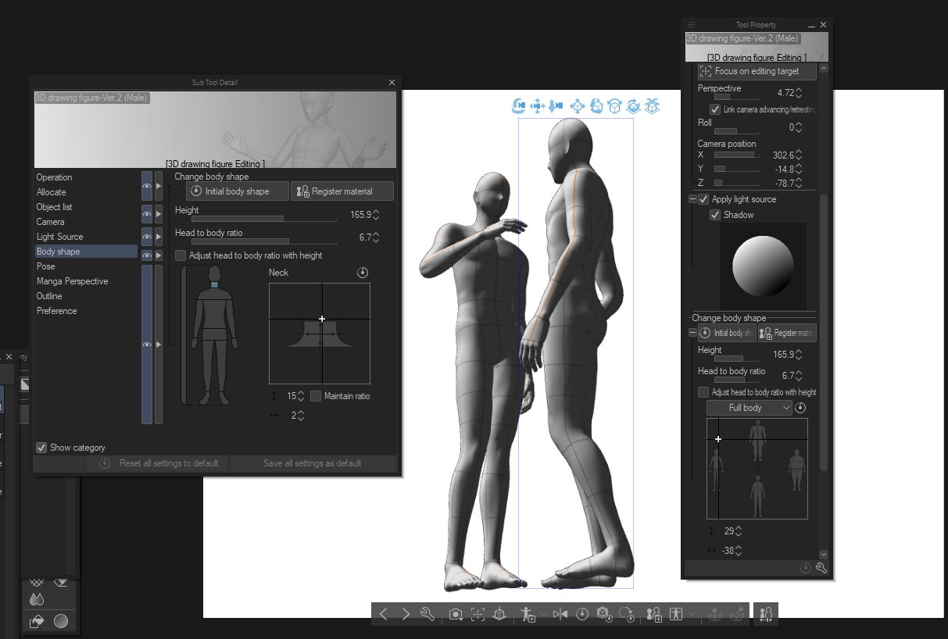Toggle eye icon beside Head to body ratio

click(147, 237)
